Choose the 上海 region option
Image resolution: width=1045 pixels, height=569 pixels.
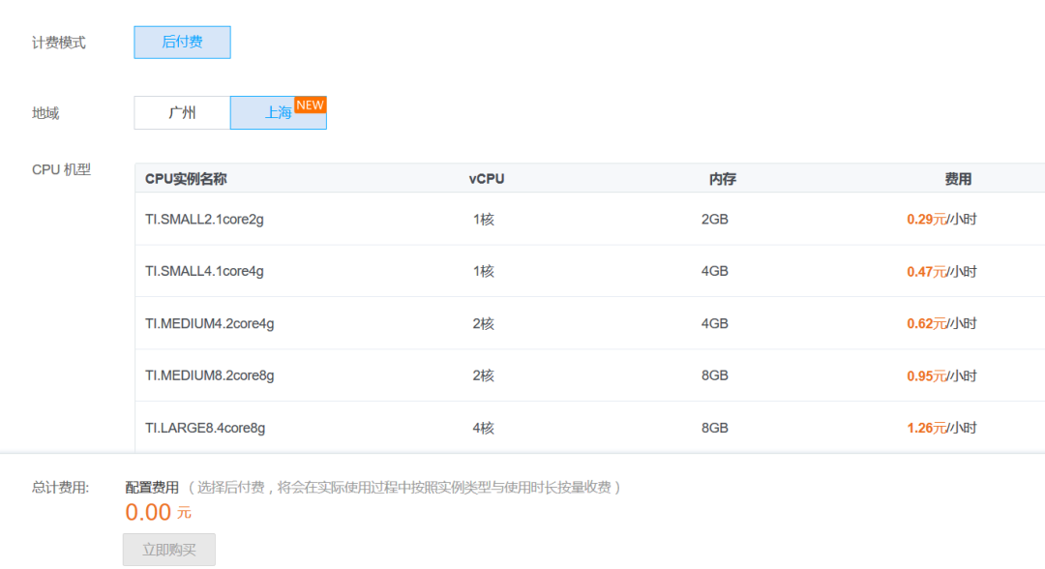[277, 113]
